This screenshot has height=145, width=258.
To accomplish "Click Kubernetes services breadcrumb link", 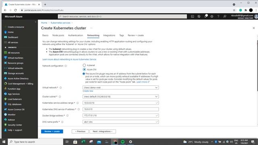I will point(60,23).
